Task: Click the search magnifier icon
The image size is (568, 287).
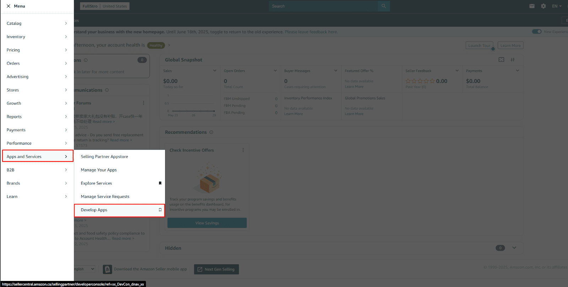Action: pyautogui.click(x=384, y=6)
